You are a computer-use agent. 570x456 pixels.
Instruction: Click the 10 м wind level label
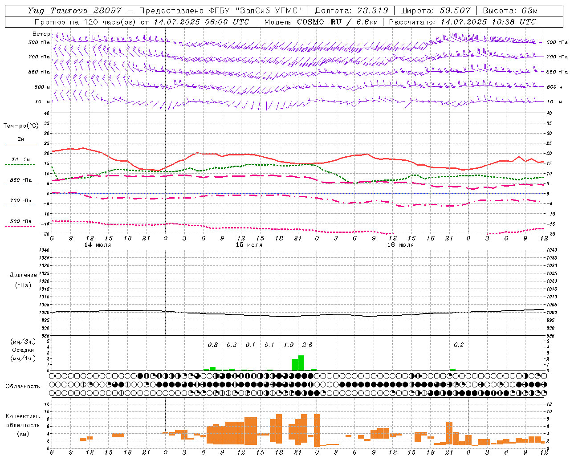click(43, 102)
